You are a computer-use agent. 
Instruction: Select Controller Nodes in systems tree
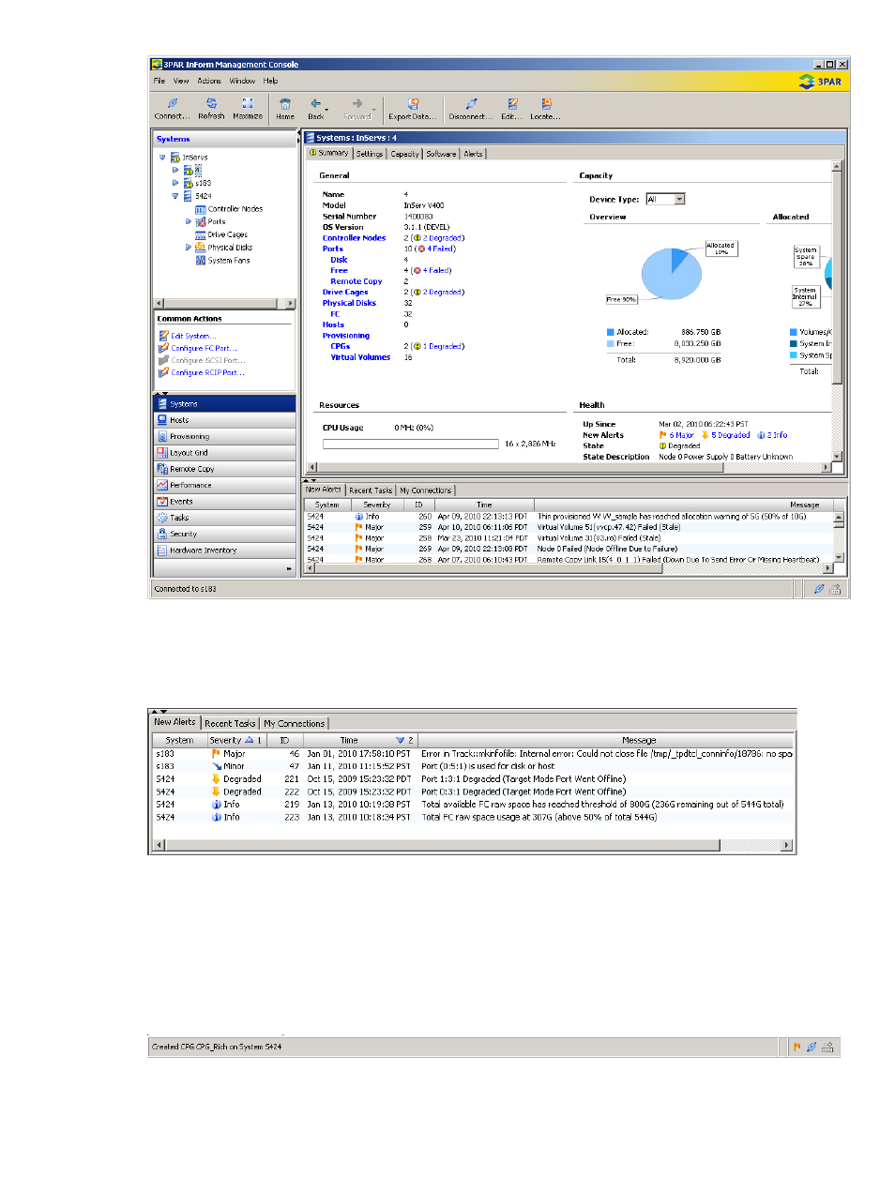pyautogui.click(x=235, y=209)
